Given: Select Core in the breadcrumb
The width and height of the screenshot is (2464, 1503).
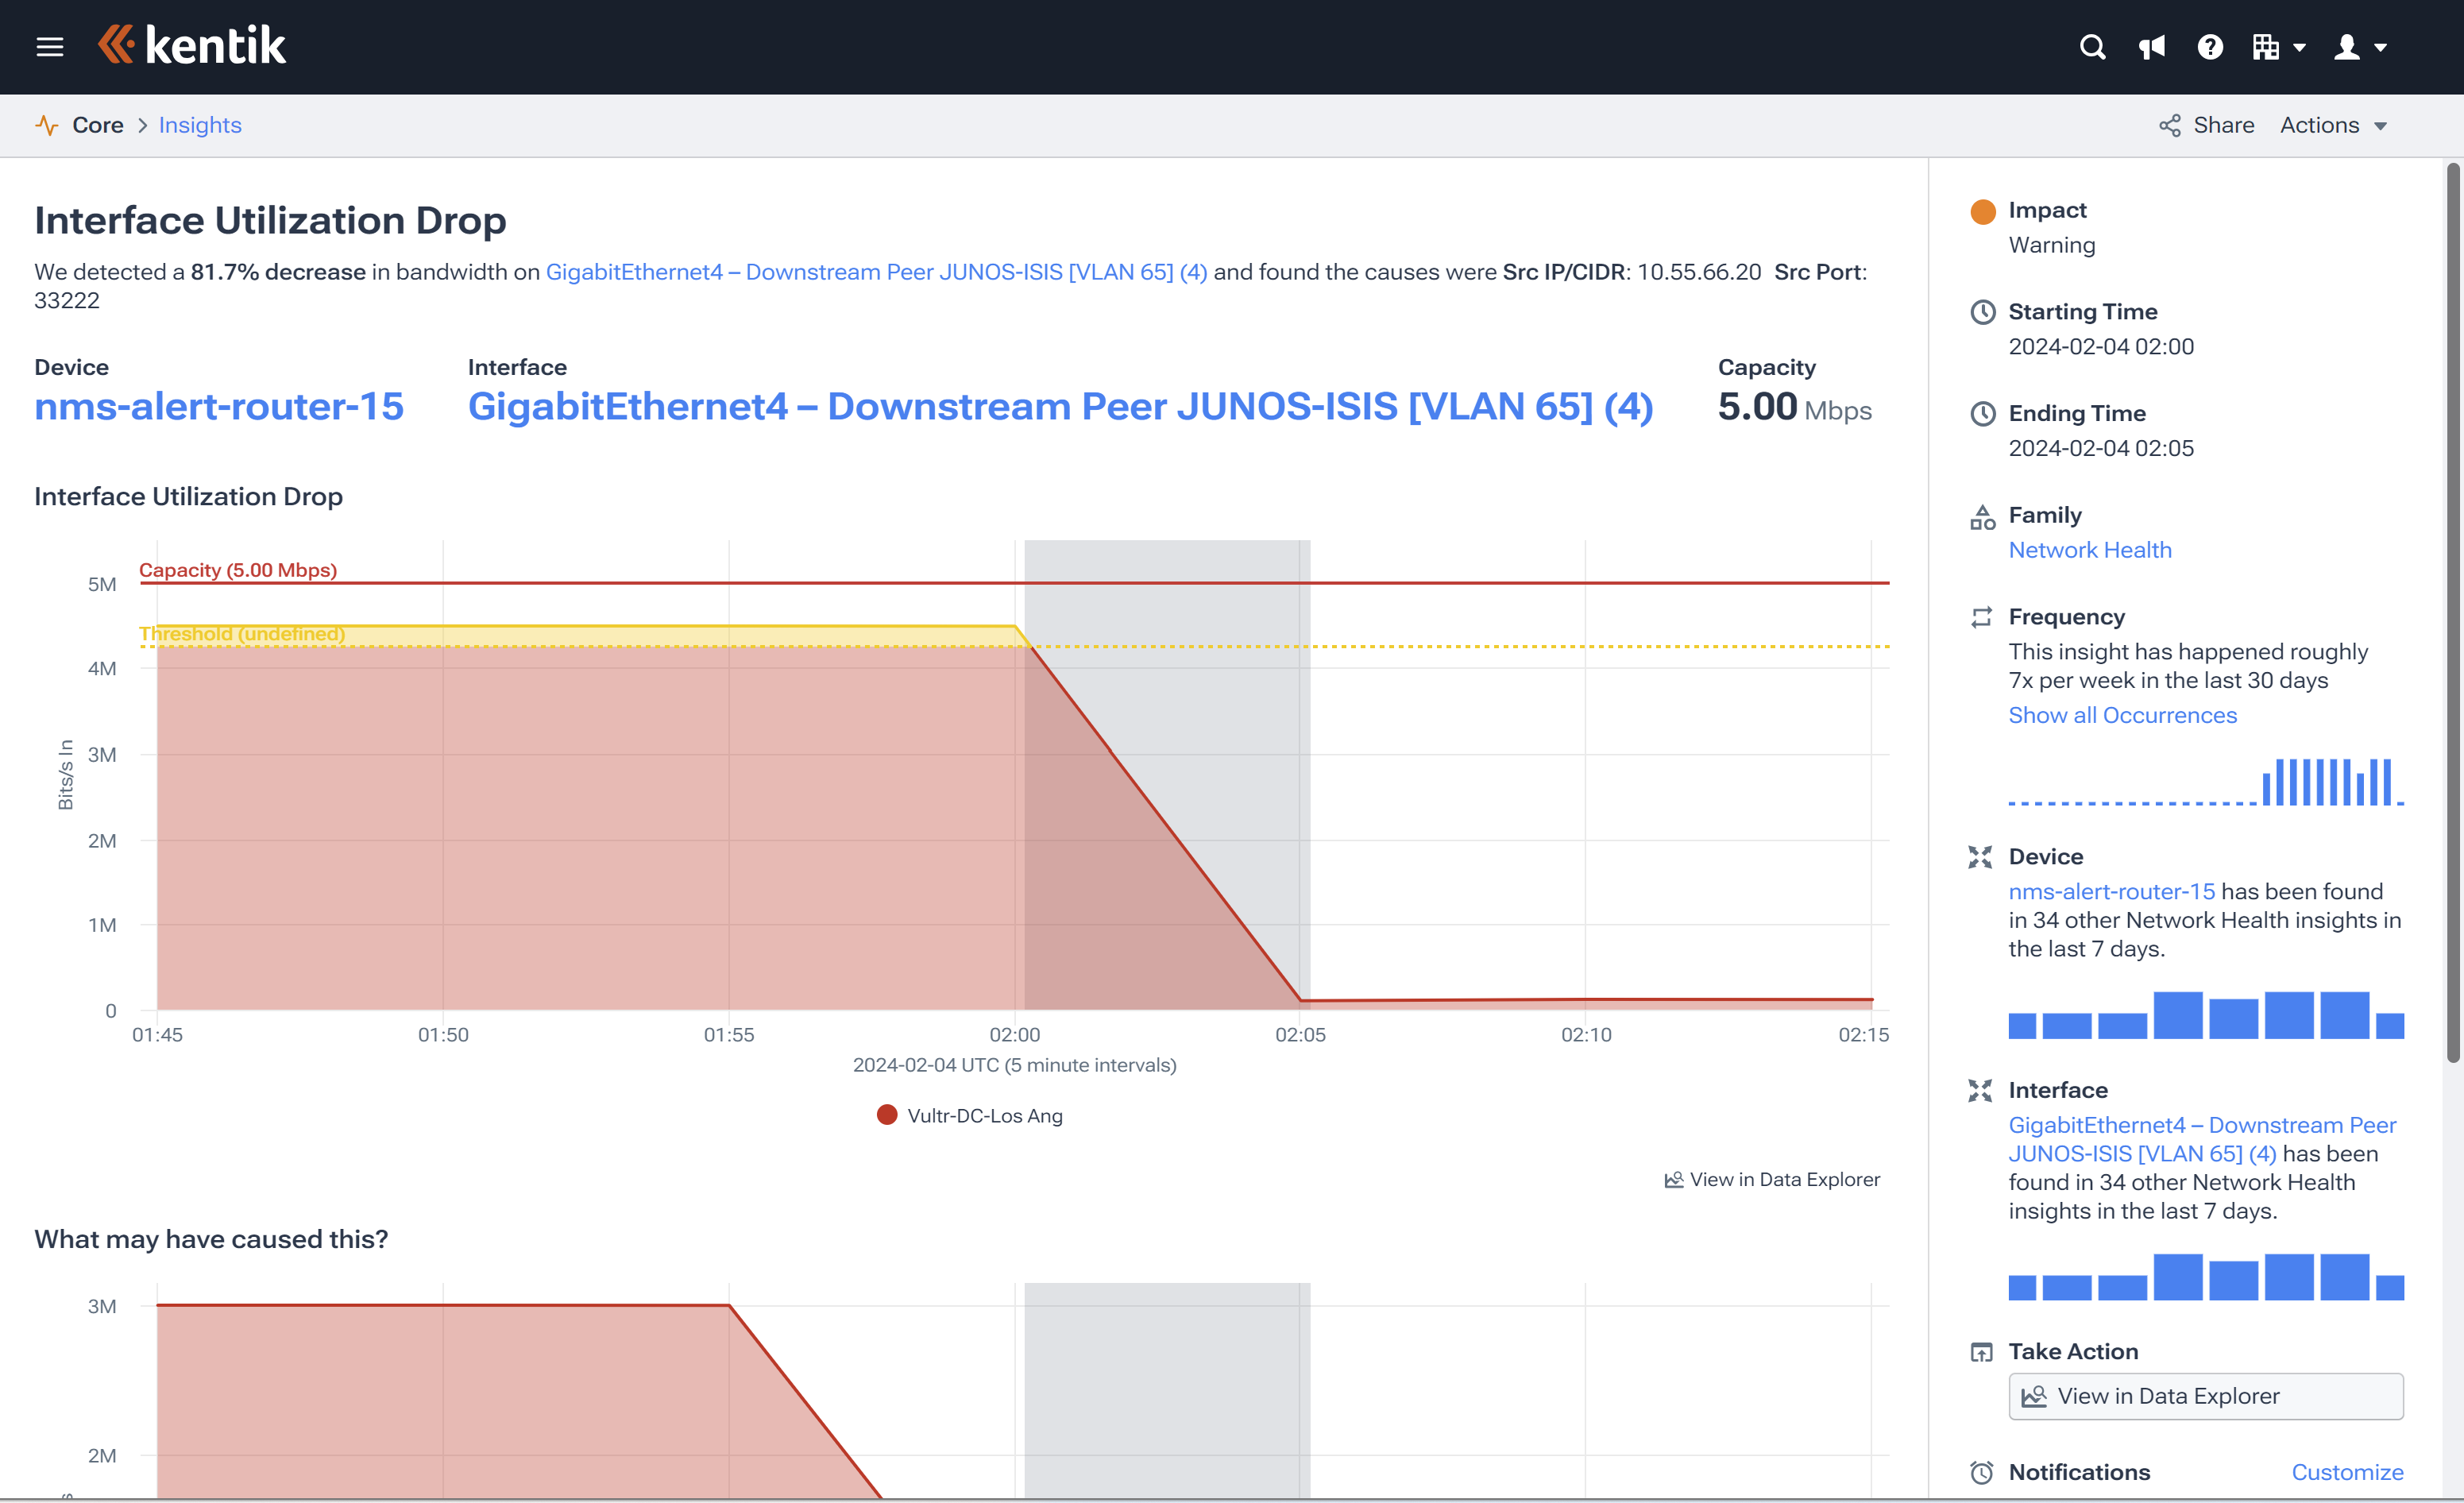Looking at the screenshot, I should click(98, 125).
